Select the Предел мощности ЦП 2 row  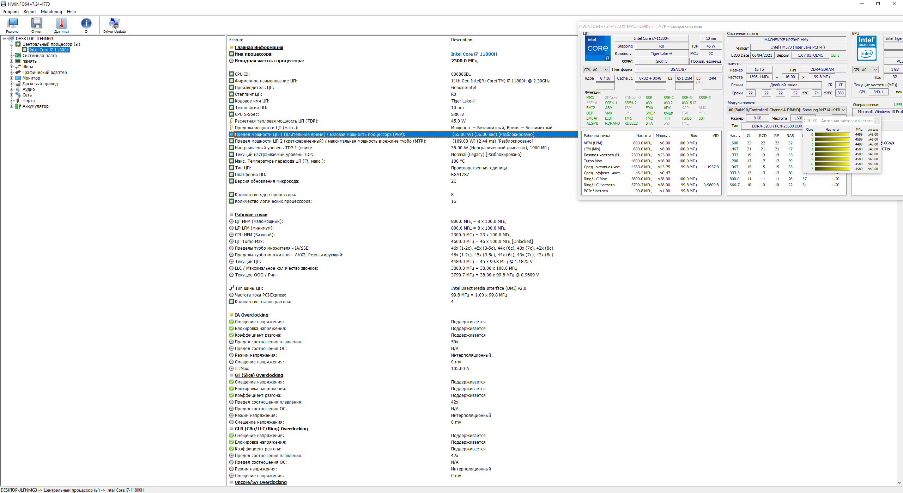pos(403,141)
